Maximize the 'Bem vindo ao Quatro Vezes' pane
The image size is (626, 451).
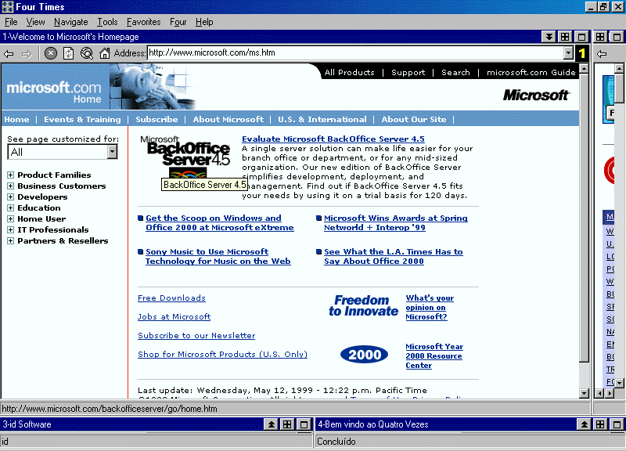coord(617,424)
